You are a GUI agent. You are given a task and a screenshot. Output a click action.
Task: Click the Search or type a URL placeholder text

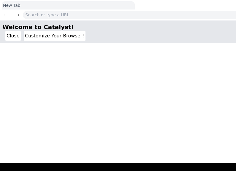47,15
